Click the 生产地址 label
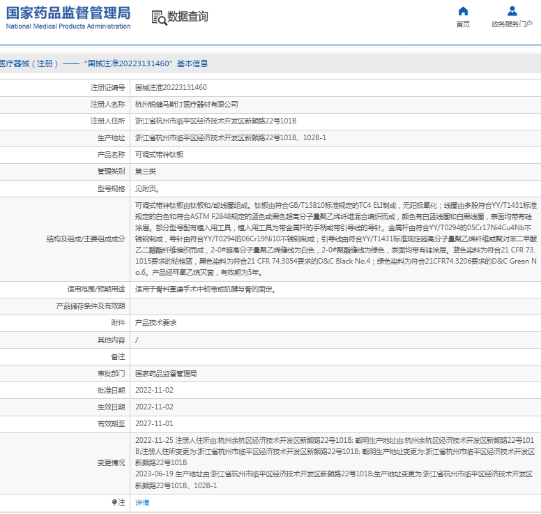Viewport: 541px width, 514px height. pos(111,137)
